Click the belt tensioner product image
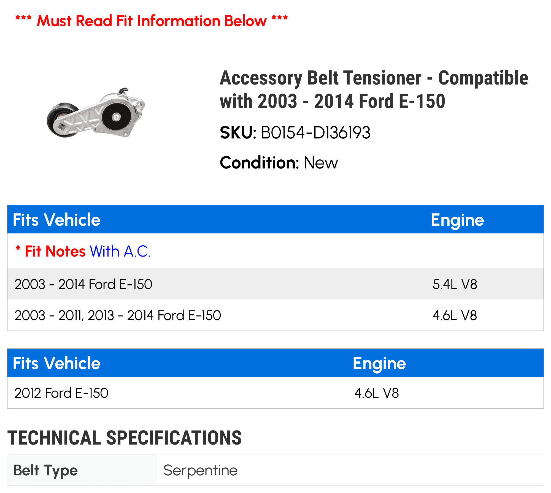This screenshot has width=551, height=493. (96, 113)
